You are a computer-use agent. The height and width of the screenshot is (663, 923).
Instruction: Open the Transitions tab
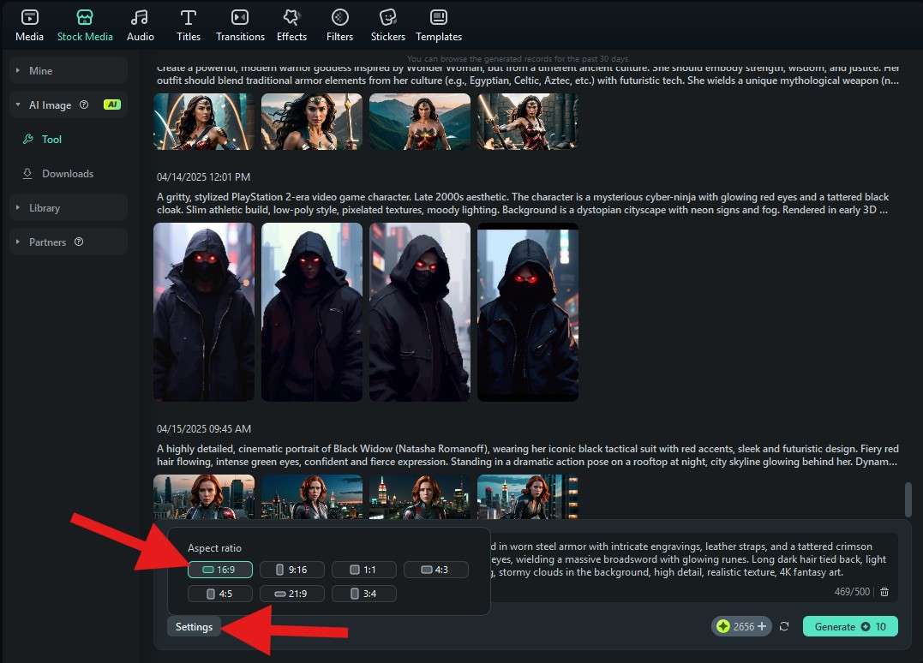tap(240, 26)
